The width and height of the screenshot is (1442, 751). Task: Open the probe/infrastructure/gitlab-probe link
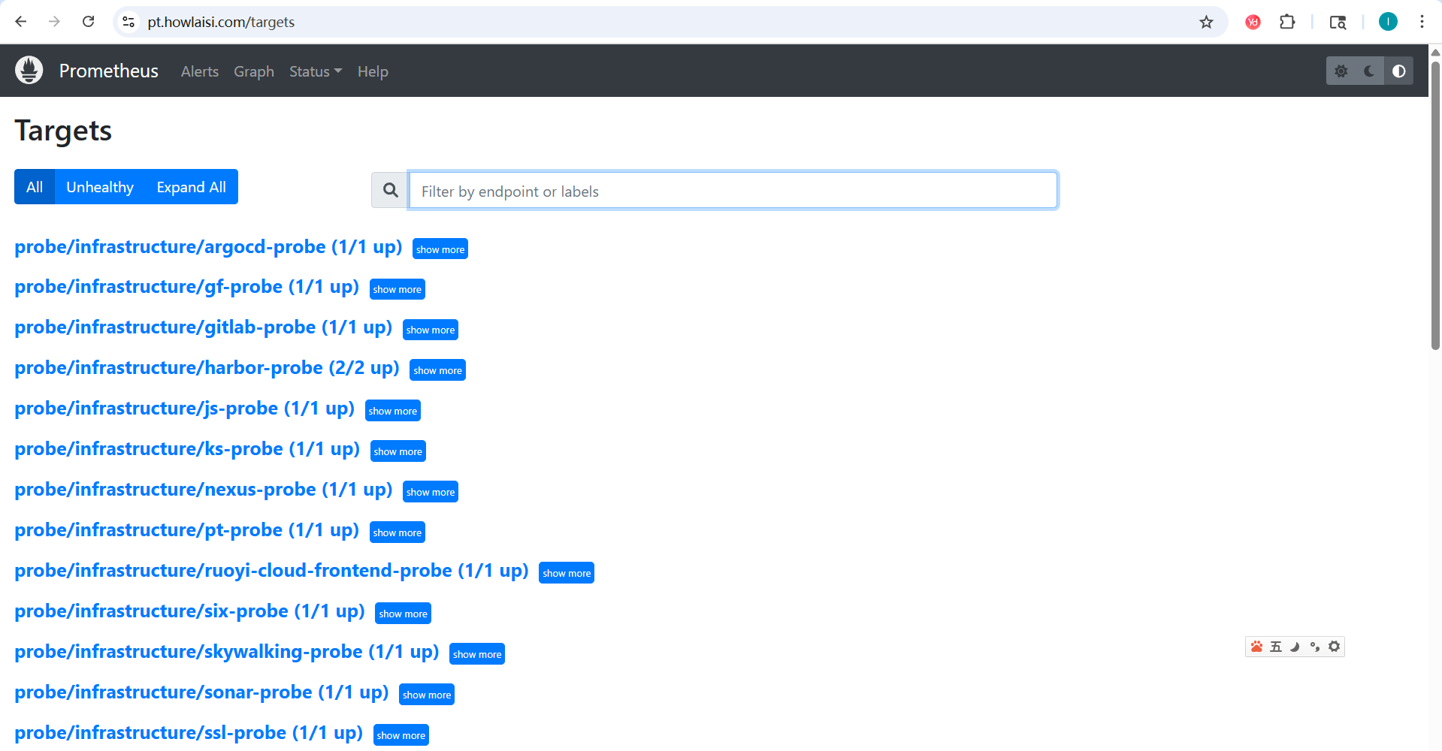pos(203,327)
